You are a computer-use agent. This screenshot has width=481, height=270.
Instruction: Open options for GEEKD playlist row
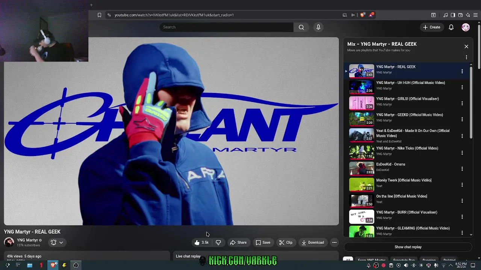(462, 119)
